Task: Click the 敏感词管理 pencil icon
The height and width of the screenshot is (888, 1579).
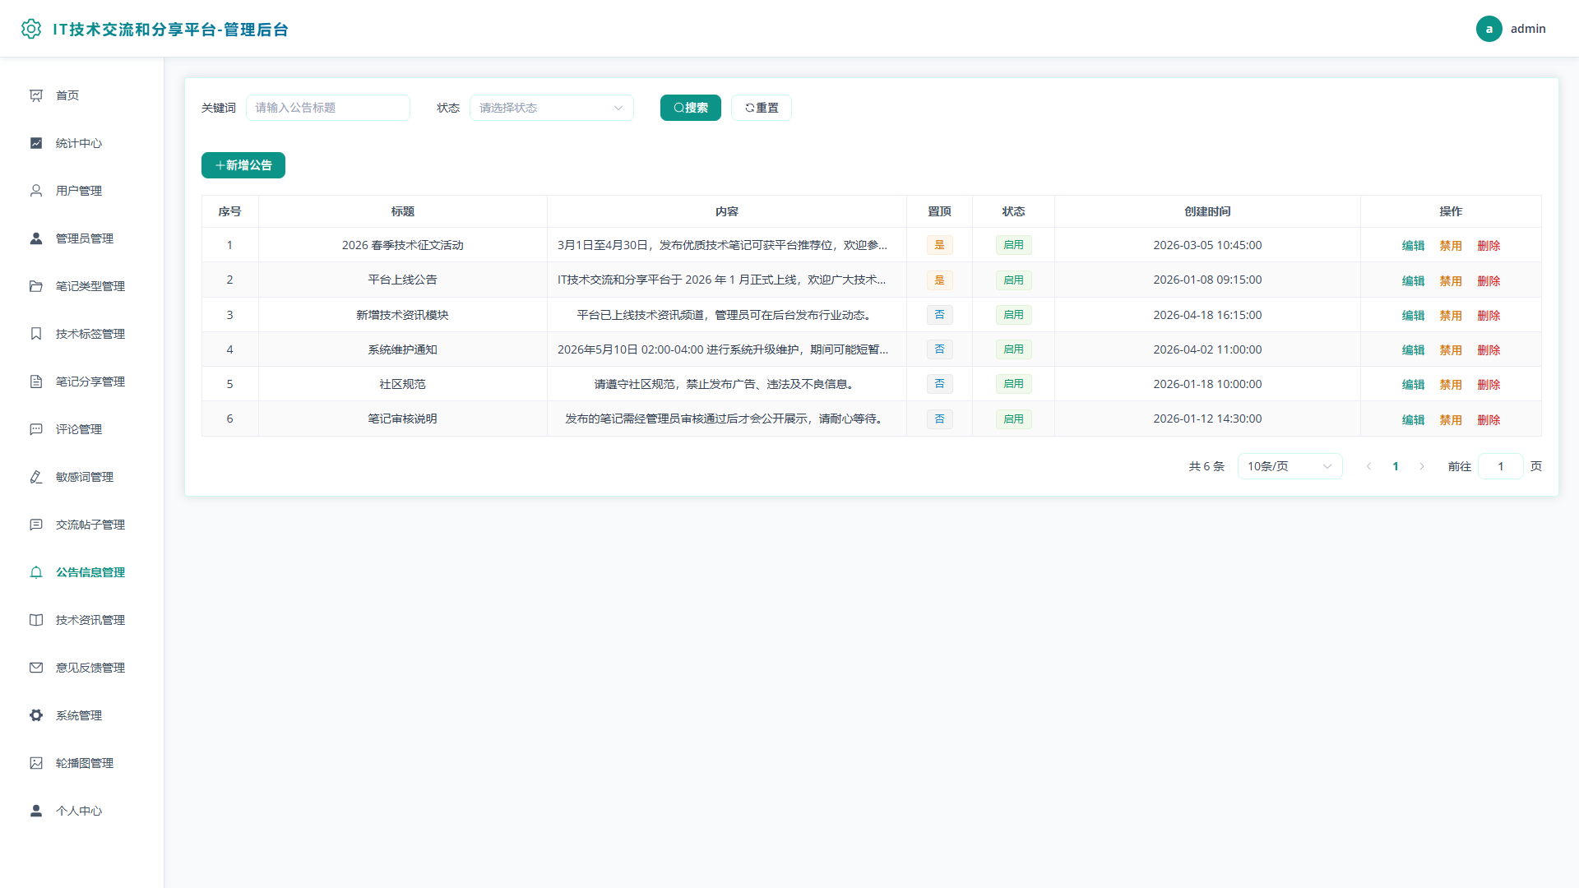Action: pyautogui.click(x=36, y=477)
